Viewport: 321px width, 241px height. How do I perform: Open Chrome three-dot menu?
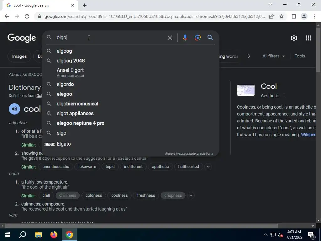(x=314, y=16)
